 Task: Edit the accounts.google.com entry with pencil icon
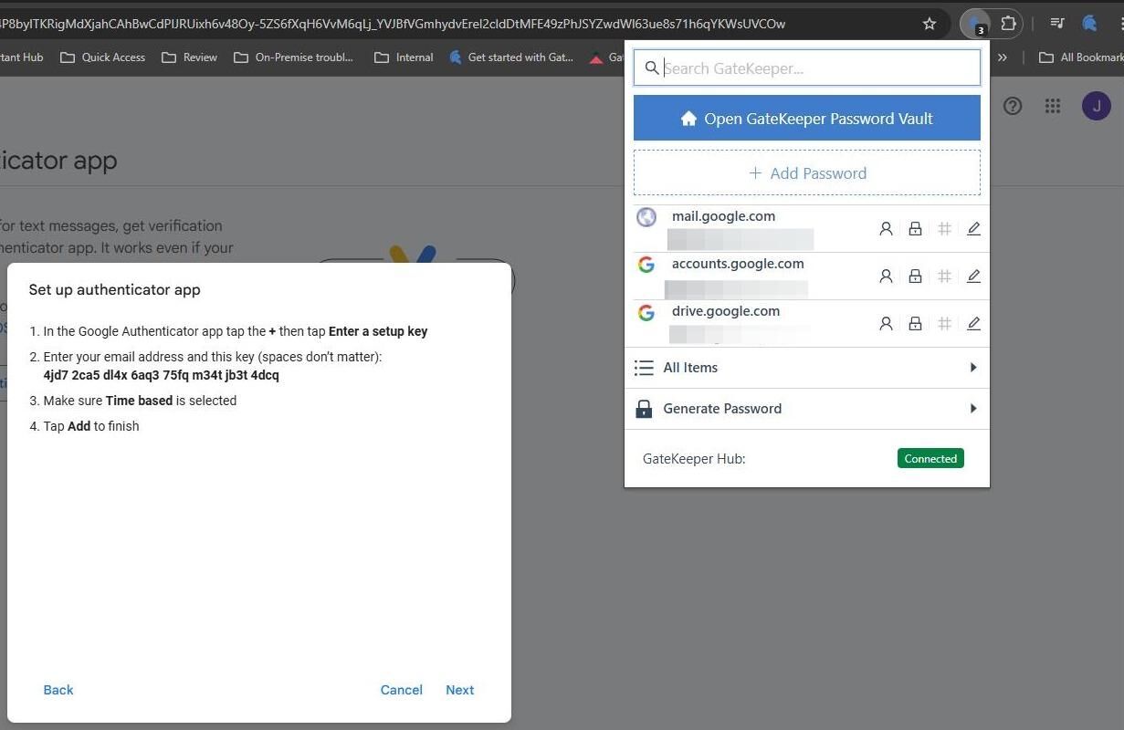[x=973, y=276]
